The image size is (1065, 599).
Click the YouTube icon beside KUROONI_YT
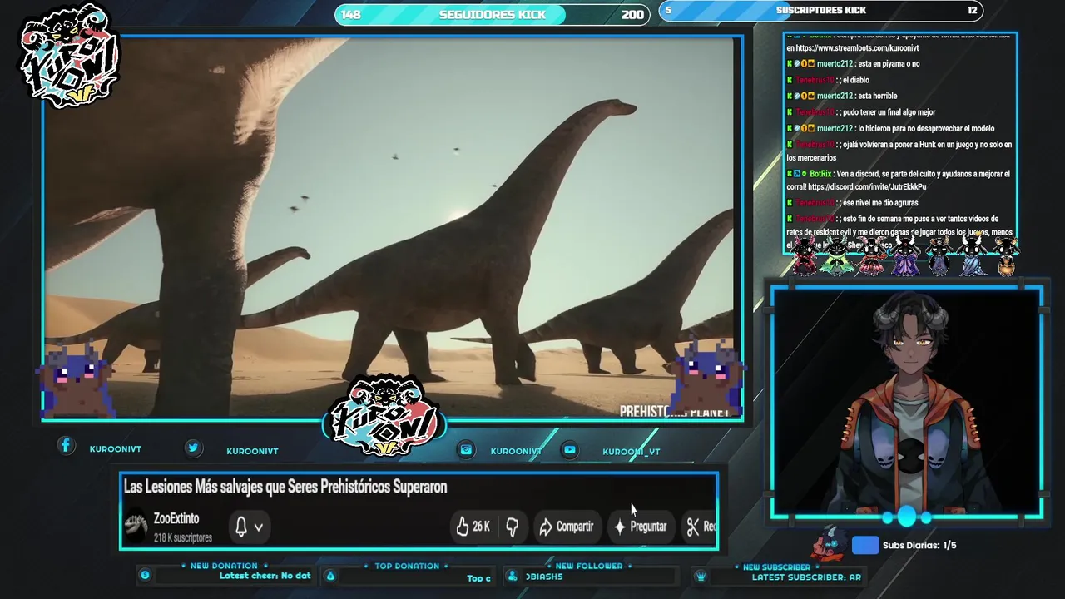[570, 449]
